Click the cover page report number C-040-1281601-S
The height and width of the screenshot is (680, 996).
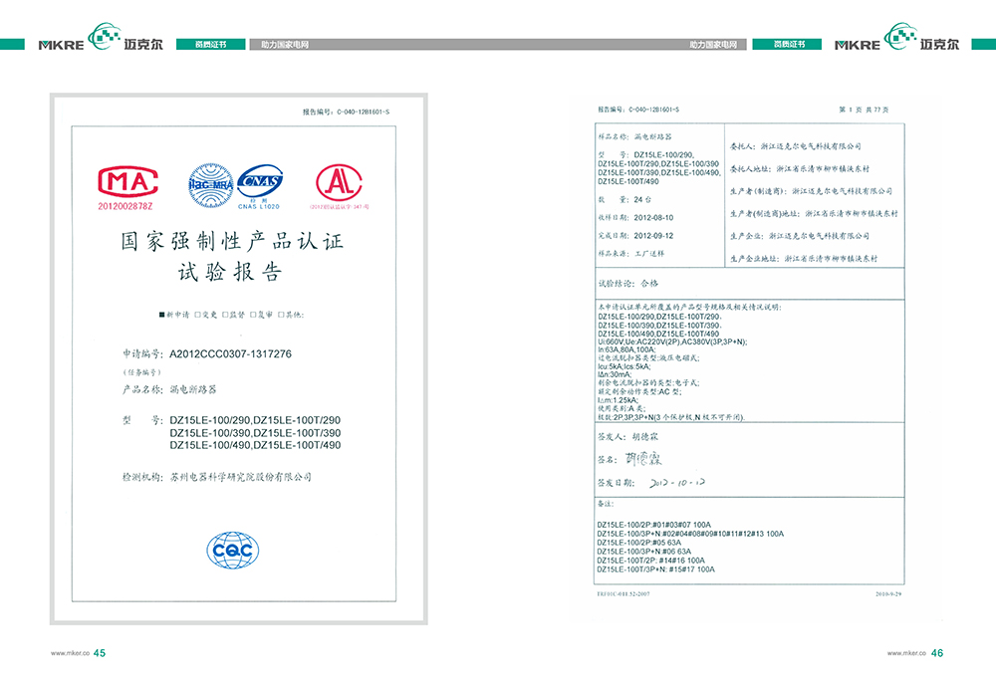coord(363,112)
